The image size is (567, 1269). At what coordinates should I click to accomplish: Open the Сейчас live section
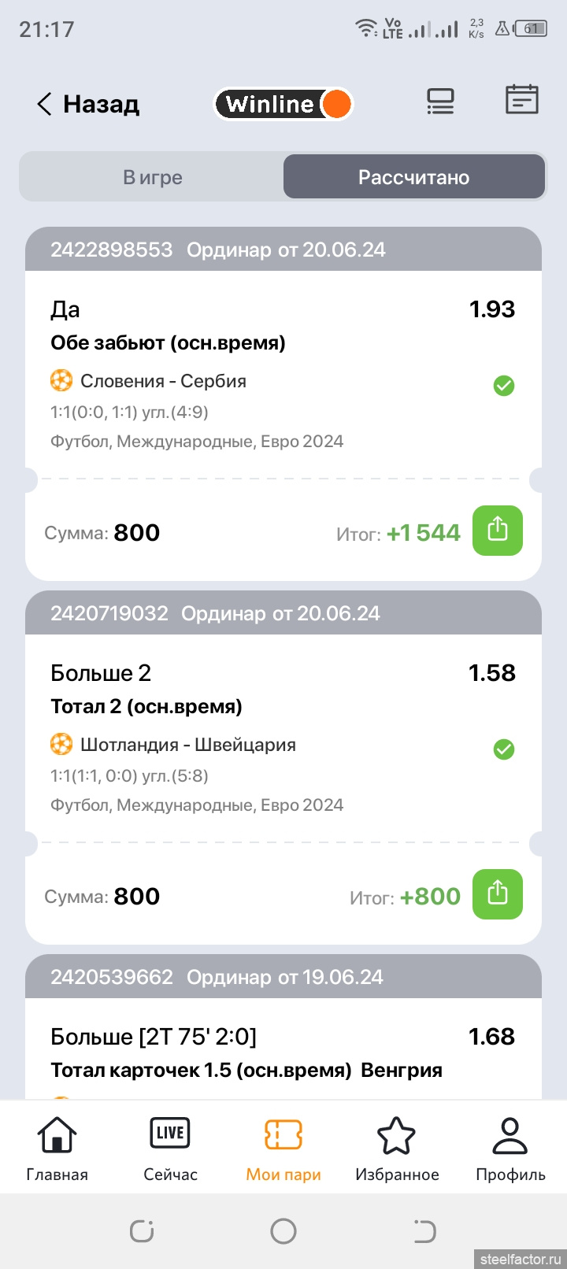pos(170,1149)
